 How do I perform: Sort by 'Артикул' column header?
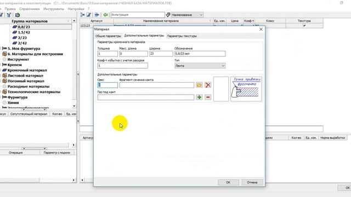(97, 21)
